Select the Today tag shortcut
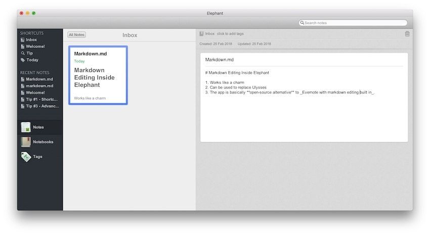Viewport: 430px width, 235px height. click(32, 60)
